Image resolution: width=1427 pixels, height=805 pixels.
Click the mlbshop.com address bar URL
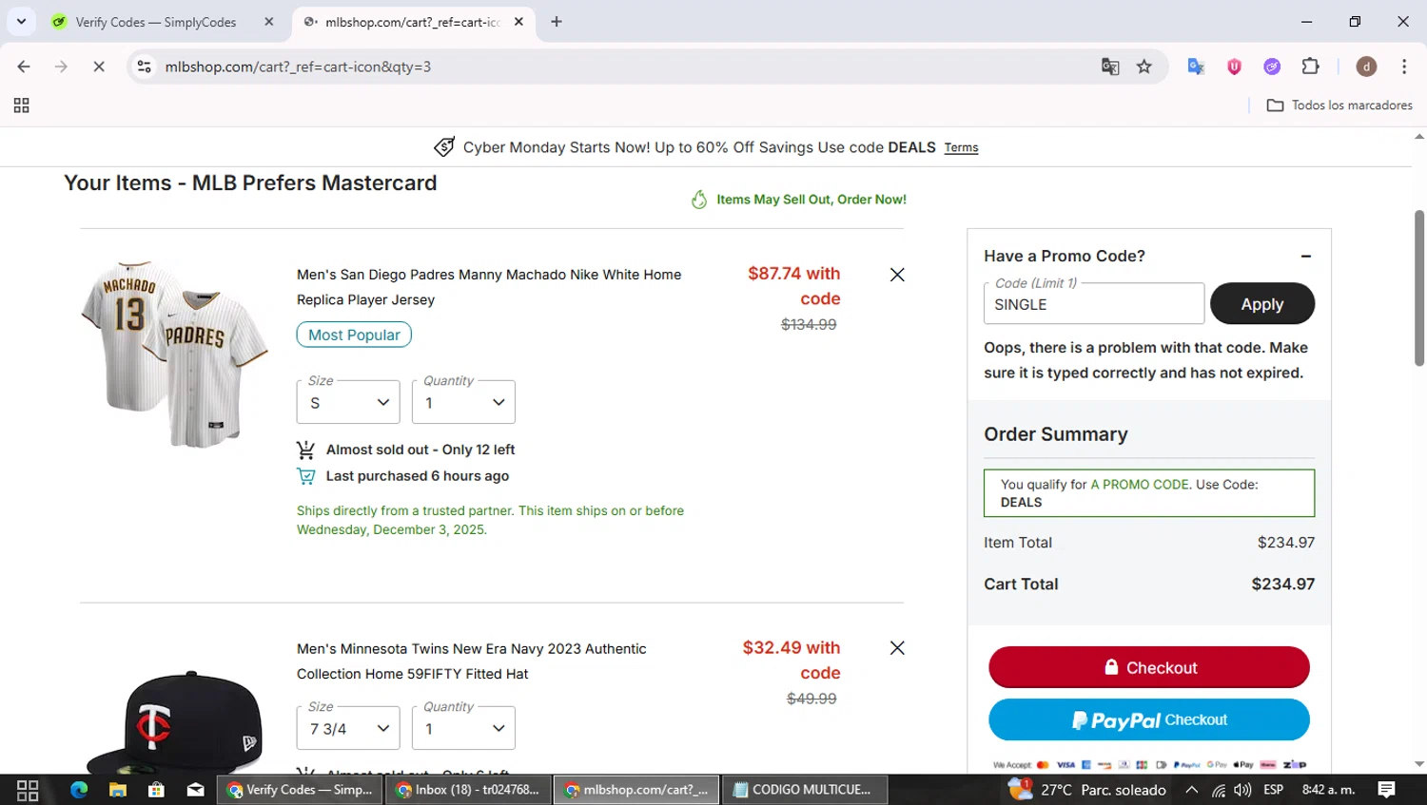pyautogui.click(x=298, y=67)
